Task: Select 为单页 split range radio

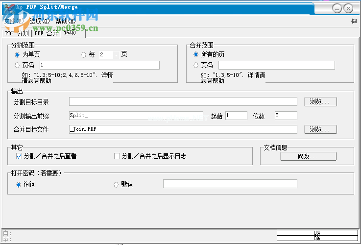Action: coord(17,55)
